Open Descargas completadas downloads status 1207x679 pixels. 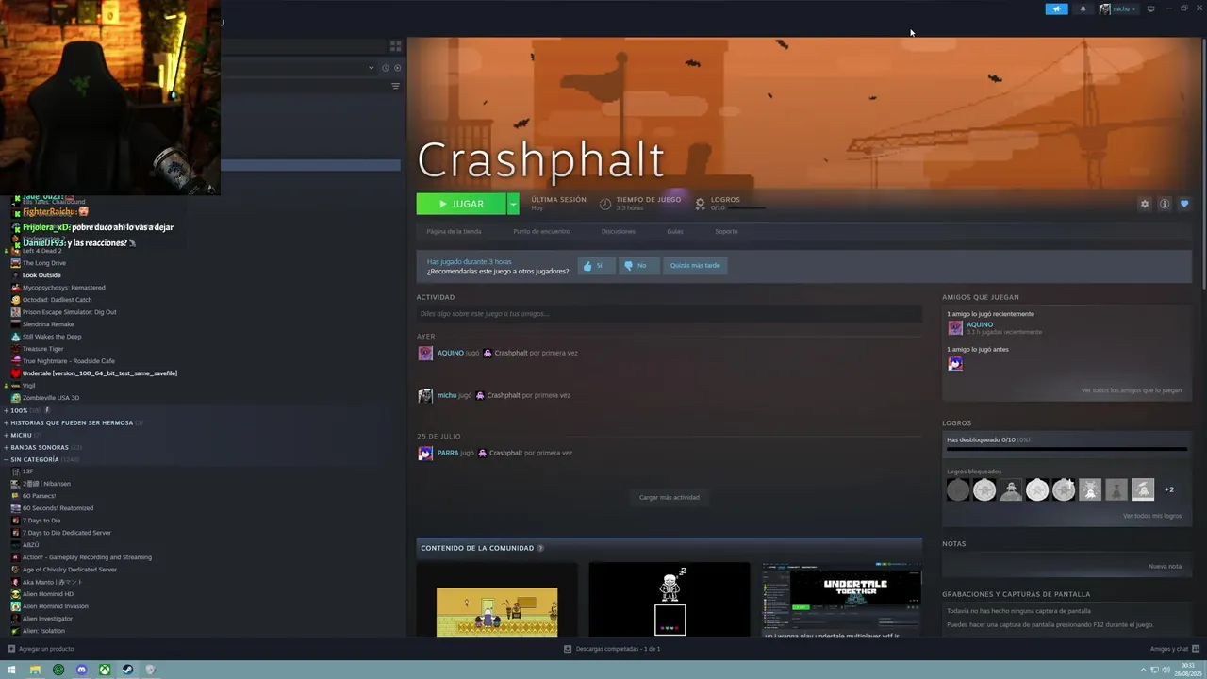coord(612,649)
